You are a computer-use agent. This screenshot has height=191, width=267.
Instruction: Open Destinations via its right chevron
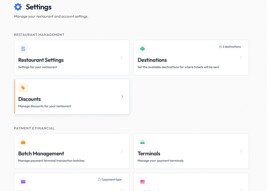(x=241, y=58)
